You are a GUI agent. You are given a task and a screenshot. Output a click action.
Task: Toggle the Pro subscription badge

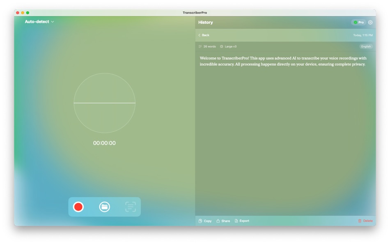pyautogui.click(x=358, y=22)
